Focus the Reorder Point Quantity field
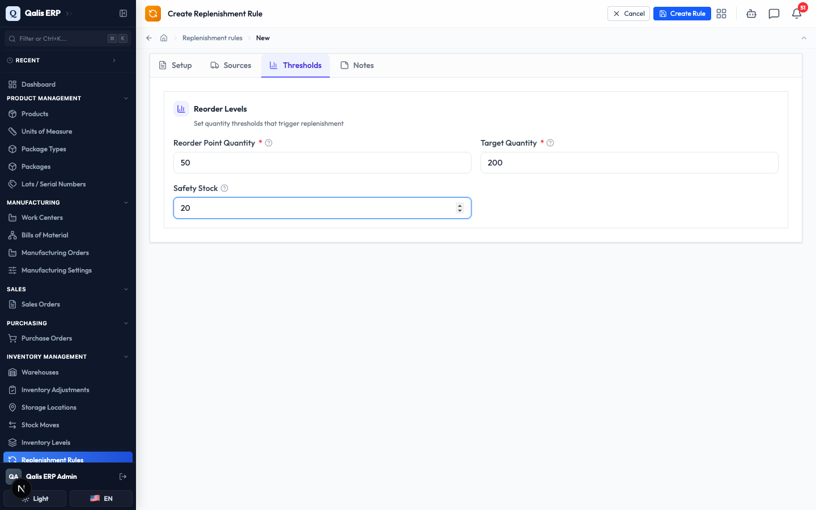The image size is (816, 510). coord(322,163)
